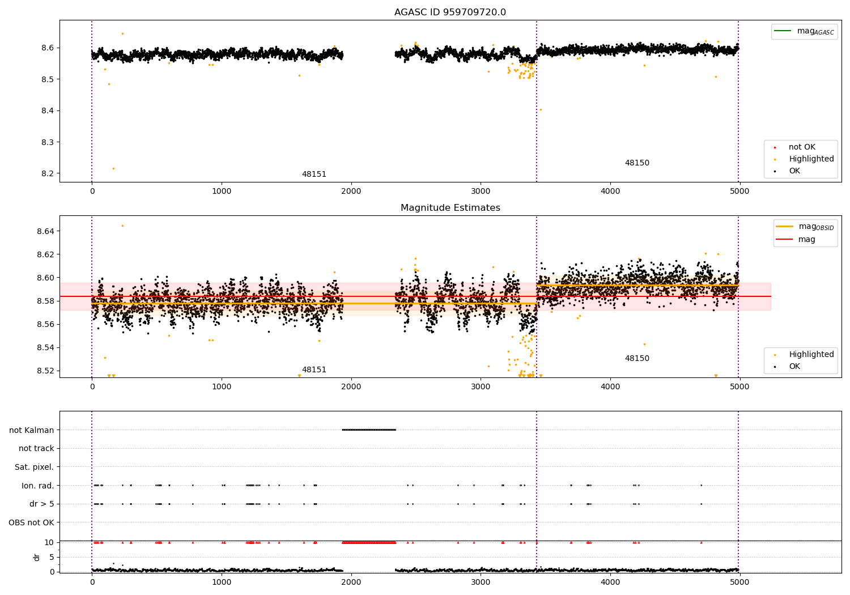The height and width of the screenshot is (595, 850).
Task: Click the 10 tick label on the dr axis
Action: click(49, 542)
